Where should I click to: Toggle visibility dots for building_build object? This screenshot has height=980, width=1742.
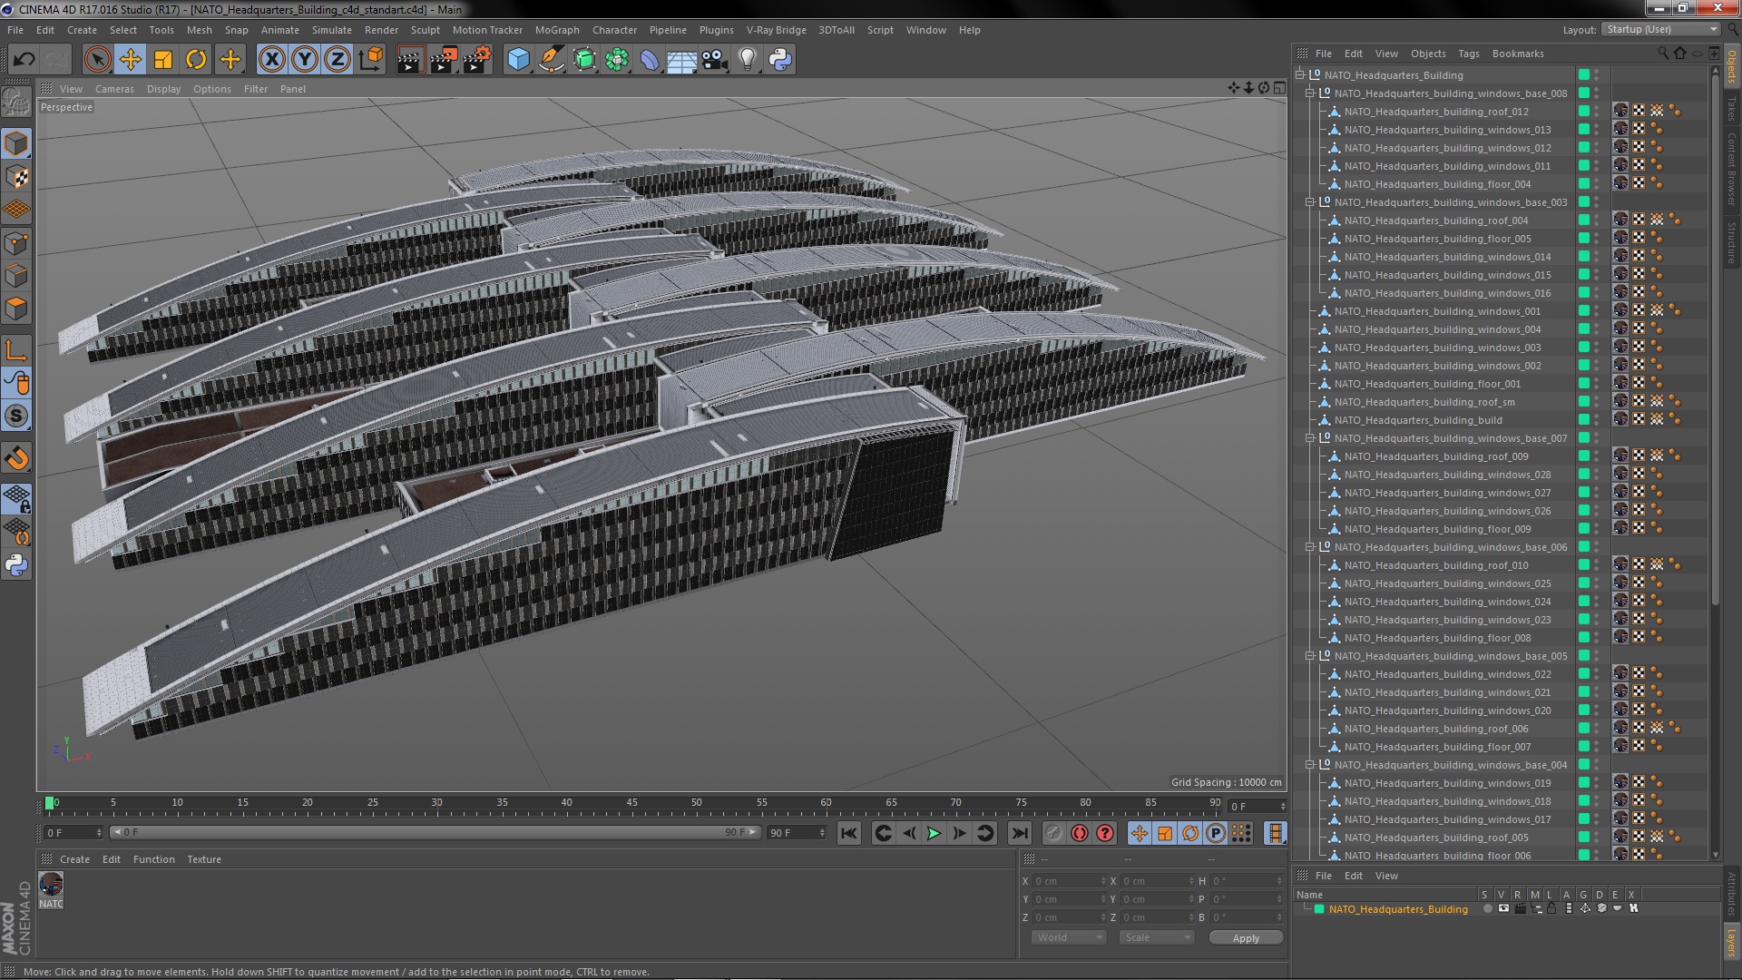point(1596,420)
